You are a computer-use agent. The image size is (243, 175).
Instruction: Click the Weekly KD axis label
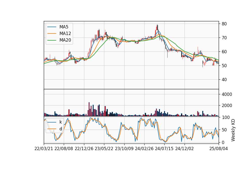(x=233, y=130)
